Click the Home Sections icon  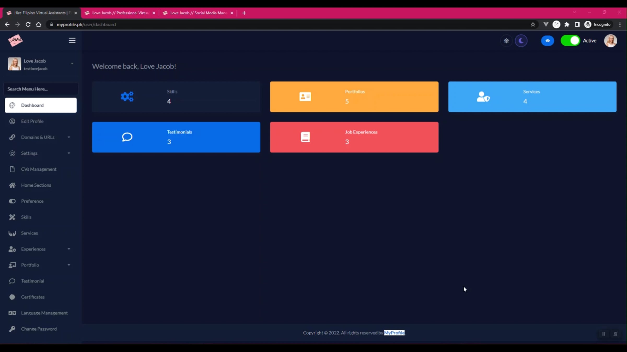pos(12,185)
